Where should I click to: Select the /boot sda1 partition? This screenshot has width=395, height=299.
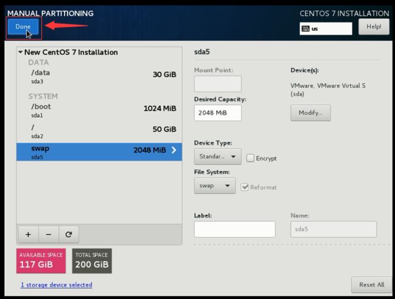pos(99,111)
